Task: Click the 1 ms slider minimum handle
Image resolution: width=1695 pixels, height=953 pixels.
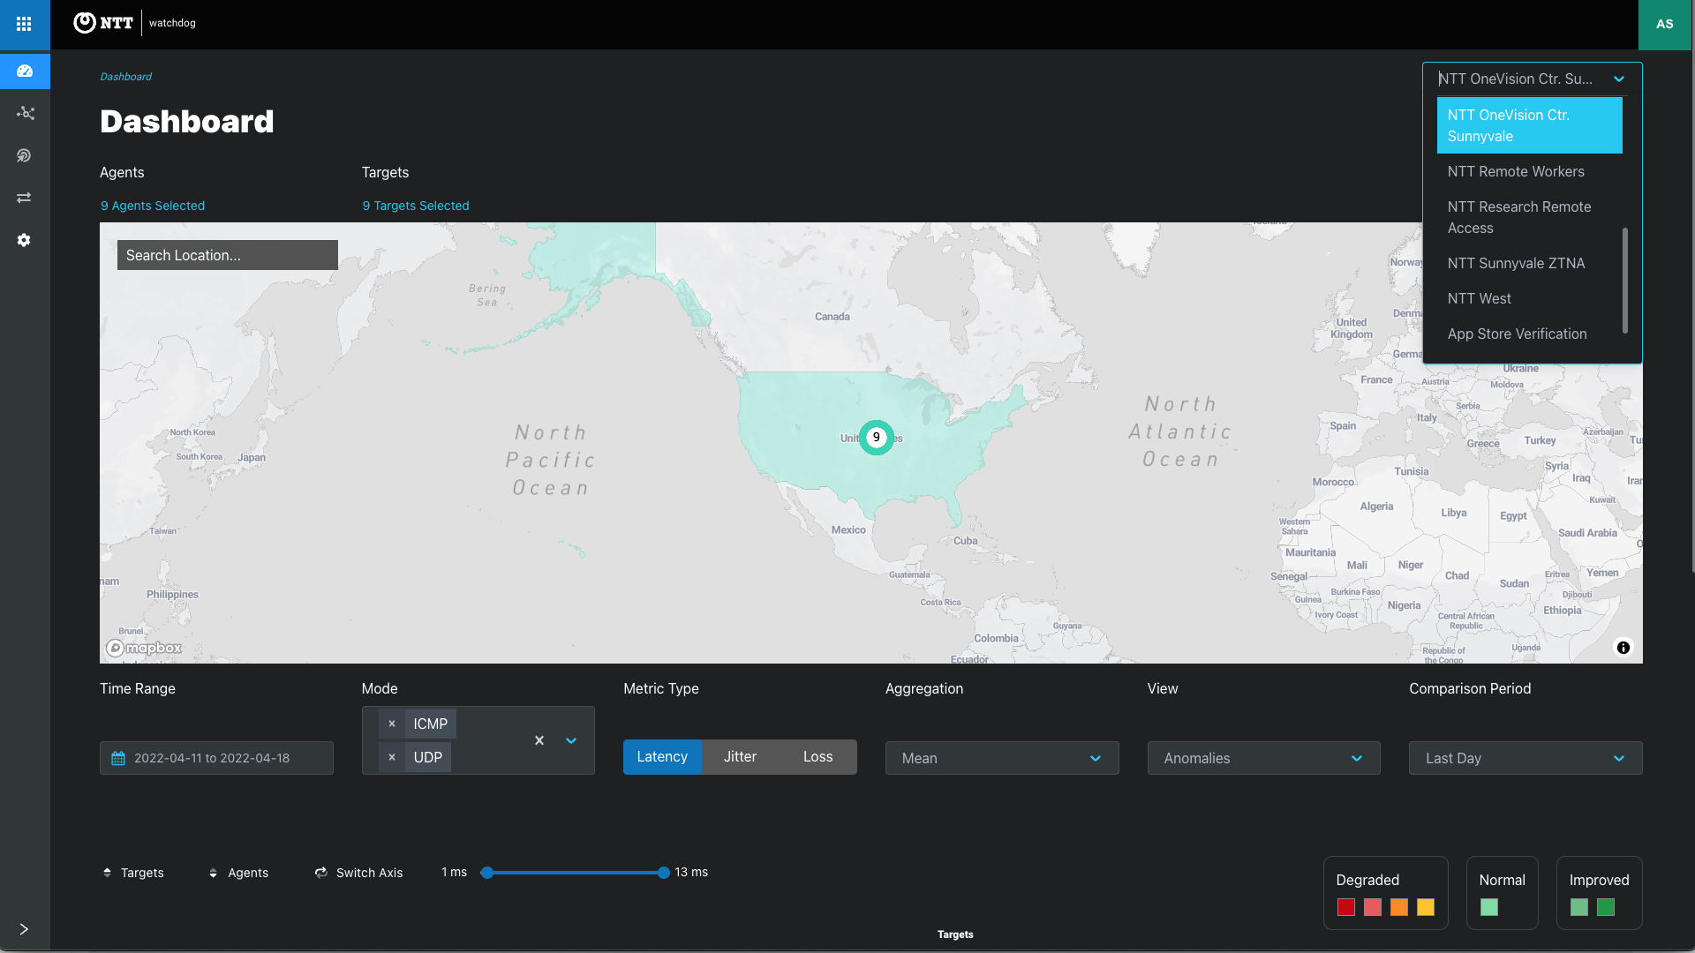Action: 486,873
